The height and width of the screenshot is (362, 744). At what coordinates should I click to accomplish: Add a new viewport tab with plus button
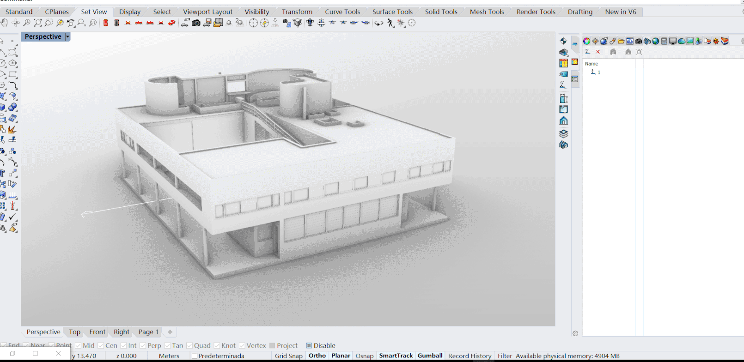tap(170, 332)
